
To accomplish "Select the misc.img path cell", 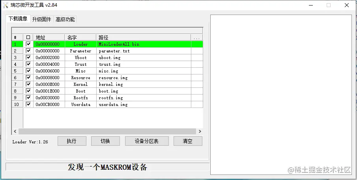I will pyautogui.click(x=144, y=71).
